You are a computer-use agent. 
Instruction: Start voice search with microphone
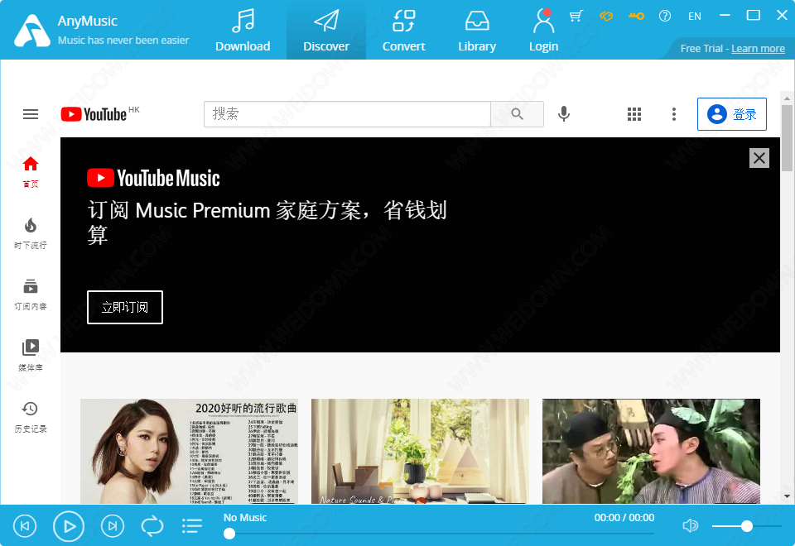(564, 114)
